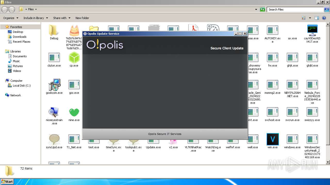Viewport: 330px width, 185px height.
Task: Open Favorites in navigation pane
Action: (16, 27)
